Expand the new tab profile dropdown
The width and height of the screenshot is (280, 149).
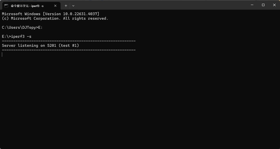(73, 6)
